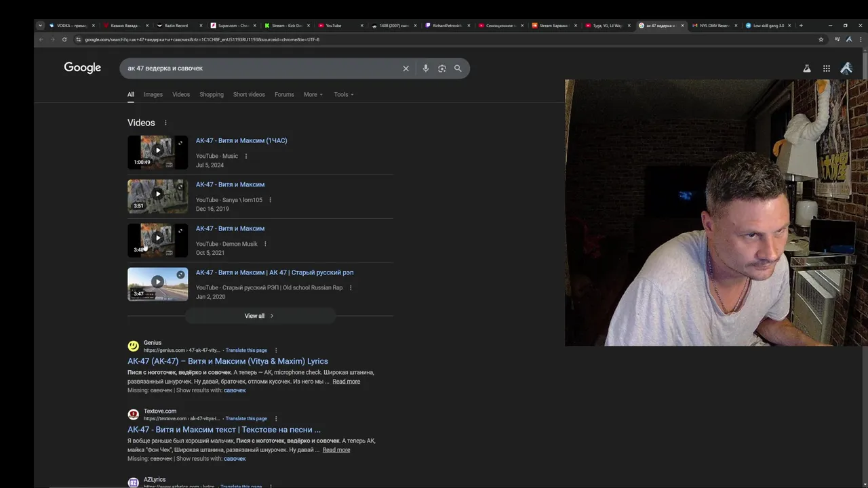The width and height of the screenshot is (868, 488).
Task: Open the Genius АК-47 Lyrics result link
Action: pyautogui.click(x=227, y=361)
